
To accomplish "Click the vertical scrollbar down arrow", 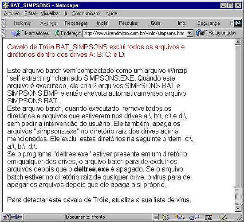I will pyautogui.click(x=238, y=208).
